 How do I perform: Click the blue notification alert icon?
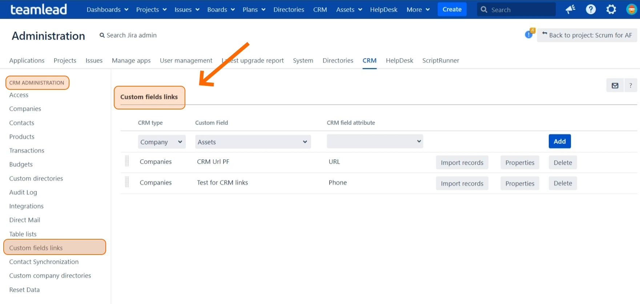pyautogui.click(x=529, y=35)
